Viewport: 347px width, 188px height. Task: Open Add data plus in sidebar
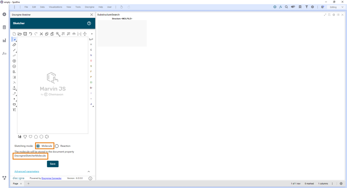tap(4, 14)
